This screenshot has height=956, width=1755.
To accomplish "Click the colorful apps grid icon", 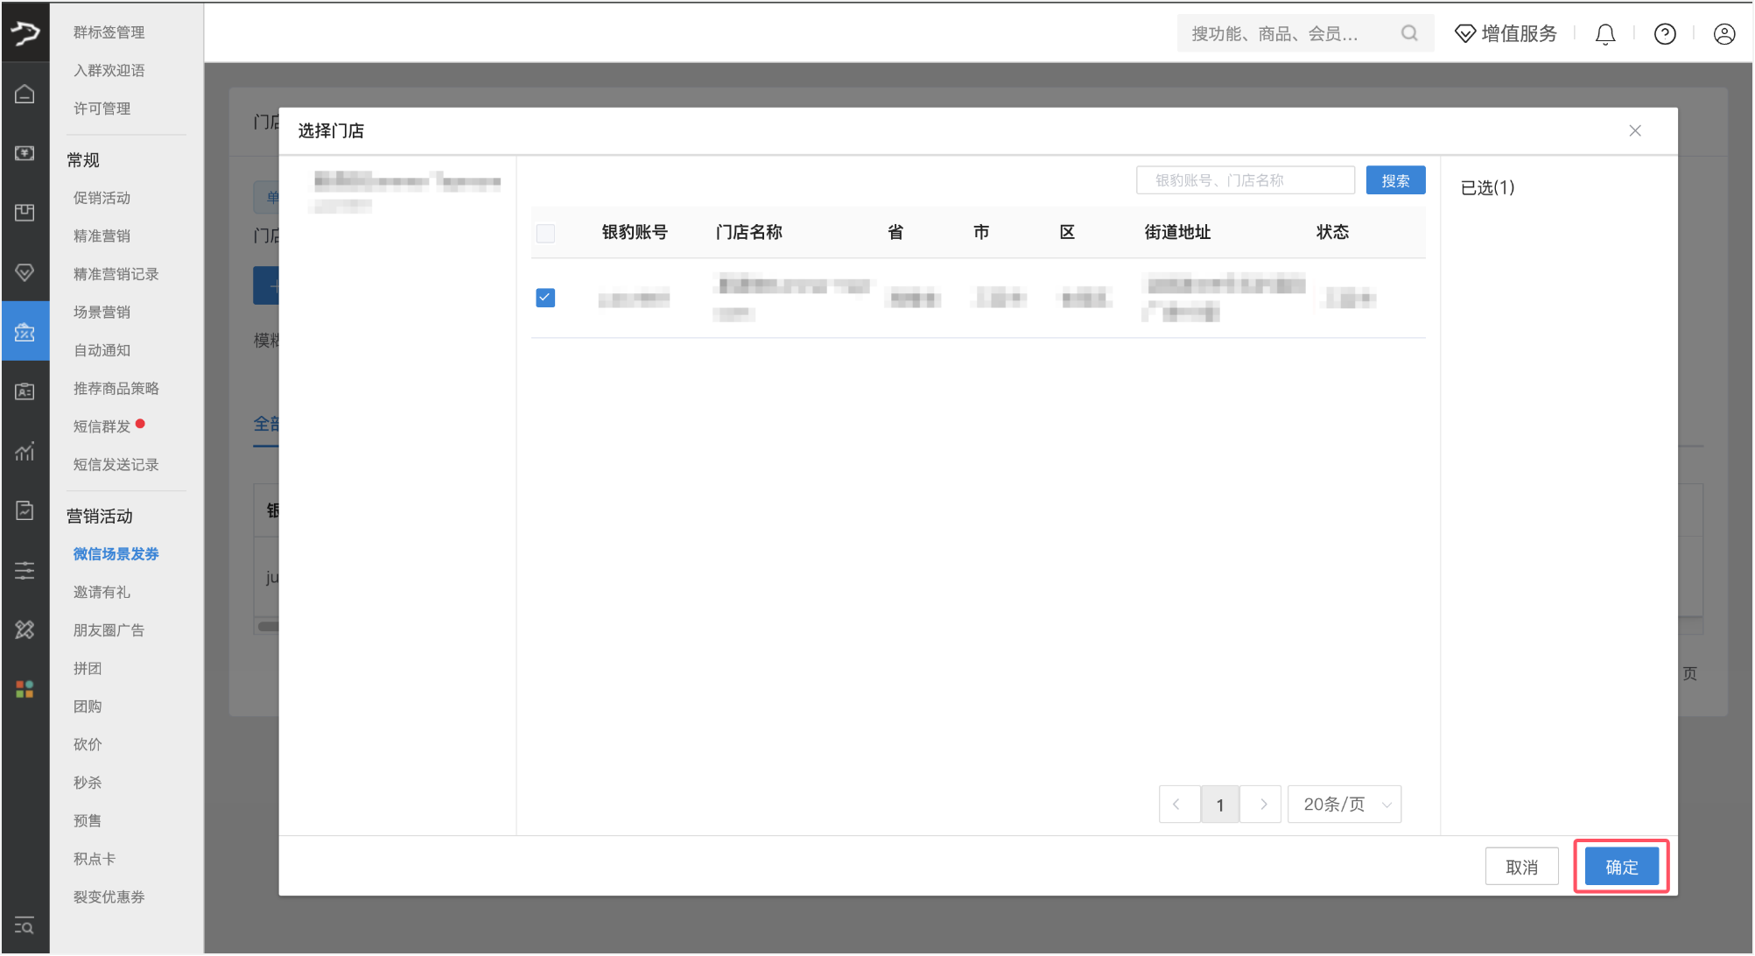I will (25, 689).
